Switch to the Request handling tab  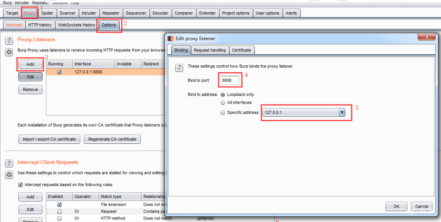(x=209, y=50)
